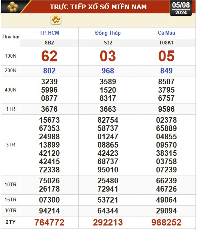
Task: Open the TP. HCM province link
Action: 50,33
